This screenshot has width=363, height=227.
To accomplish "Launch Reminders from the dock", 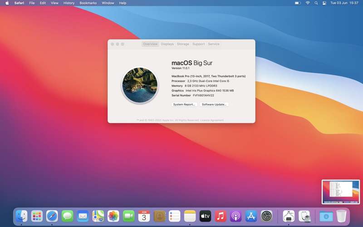I will pyautogui.click(x=175, y=216).
